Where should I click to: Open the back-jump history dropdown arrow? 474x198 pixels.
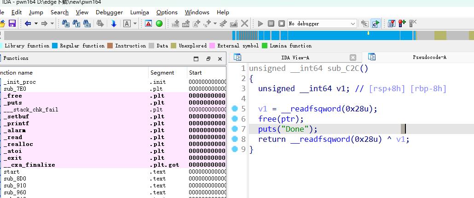[x=36, y=23]
